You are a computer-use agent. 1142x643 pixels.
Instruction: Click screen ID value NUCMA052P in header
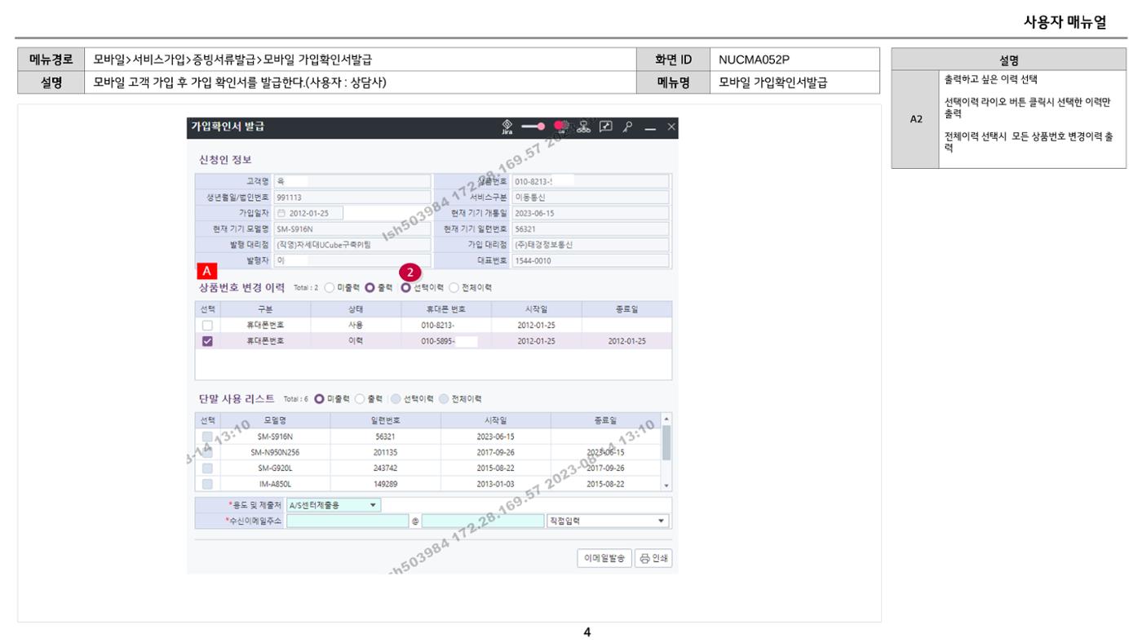coord(754,60)
